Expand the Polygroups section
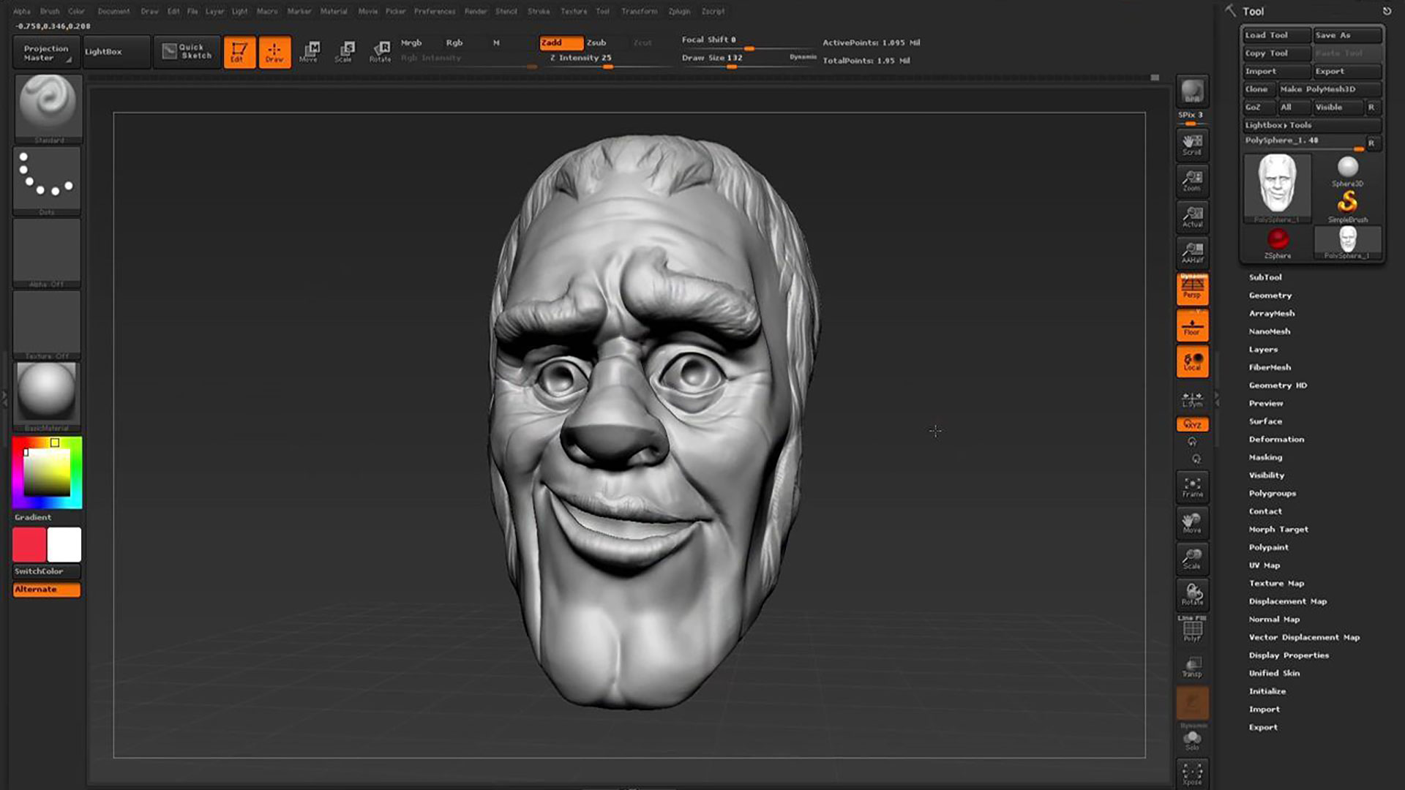 point(1273,494)
